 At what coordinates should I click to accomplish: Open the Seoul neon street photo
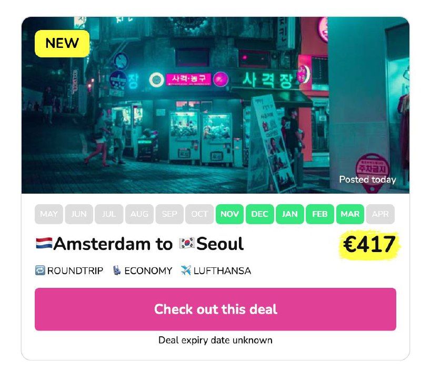pyautogui.click(x=215, y=105)
